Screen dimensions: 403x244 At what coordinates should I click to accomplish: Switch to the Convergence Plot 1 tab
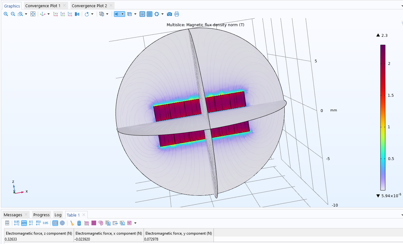click(x=43, y=6)
